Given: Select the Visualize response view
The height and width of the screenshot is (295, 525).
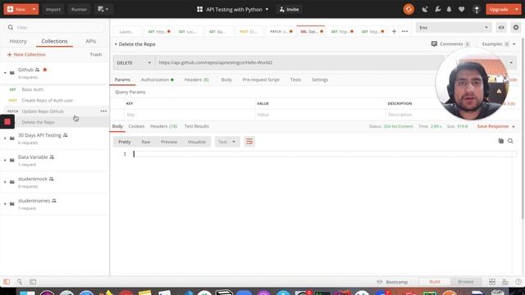Looking at the screenshot, I should (197, 142).
